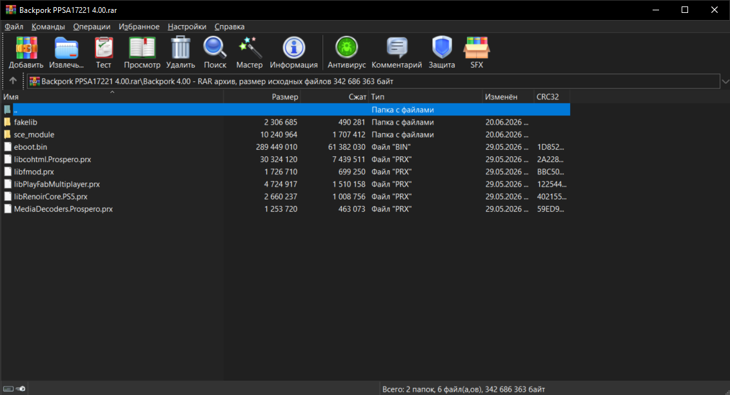Click the Защита shield icon
The width and height of the screenshot is (730, 395).
(x=442, y=48)
